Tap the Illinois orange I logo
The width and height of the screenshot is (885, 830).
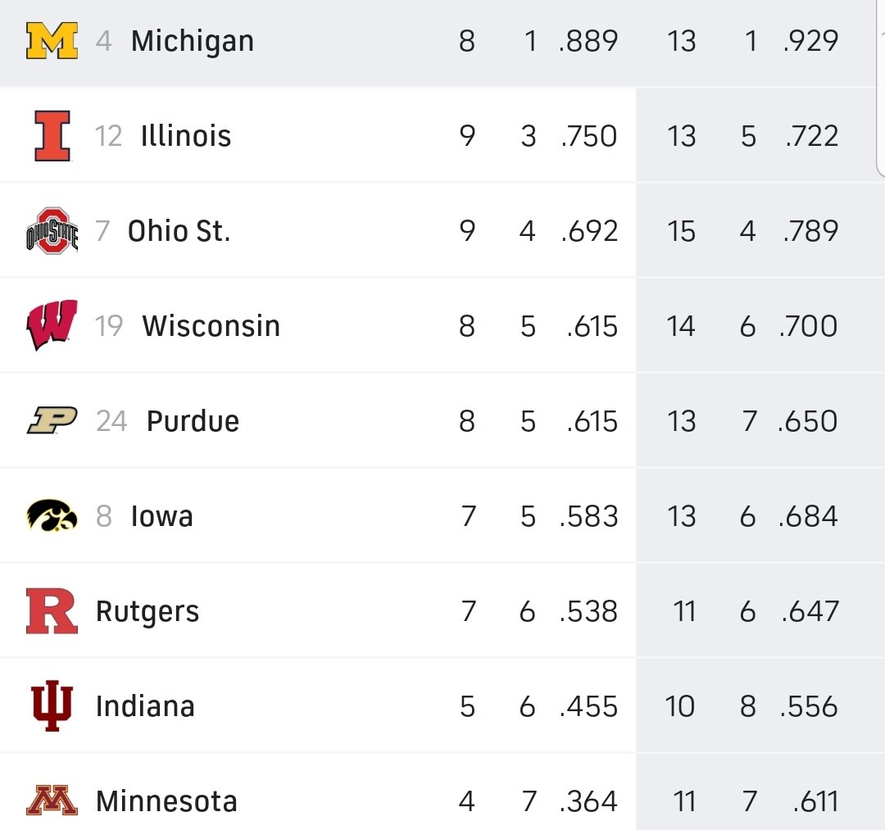52,136
